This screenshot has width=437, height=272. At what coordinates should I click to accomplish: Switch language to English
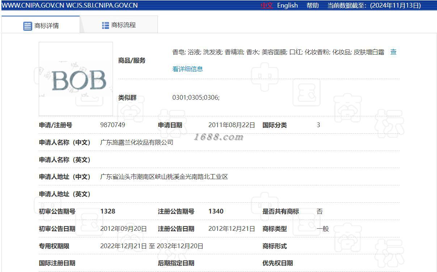click(287, 5)
